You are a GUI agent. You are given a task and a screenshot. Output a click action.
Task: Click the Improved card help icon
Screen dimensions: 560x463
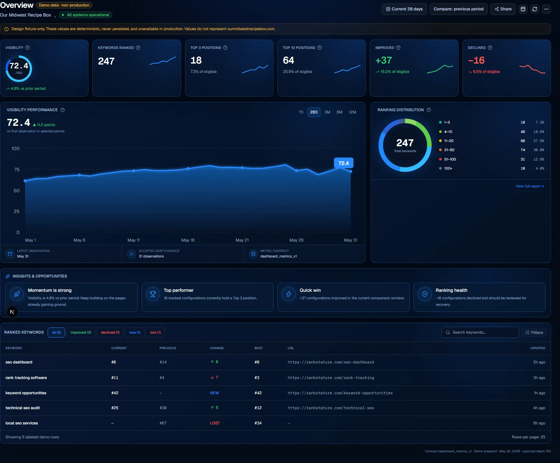tap(398, 48)
